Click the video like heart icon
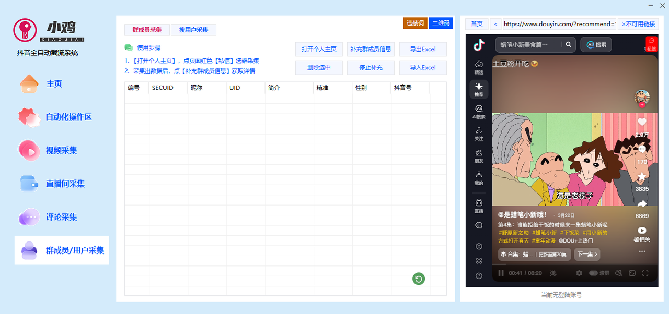Screen dimensions: 669x314 pyautogui.click(x=642, y=122)
